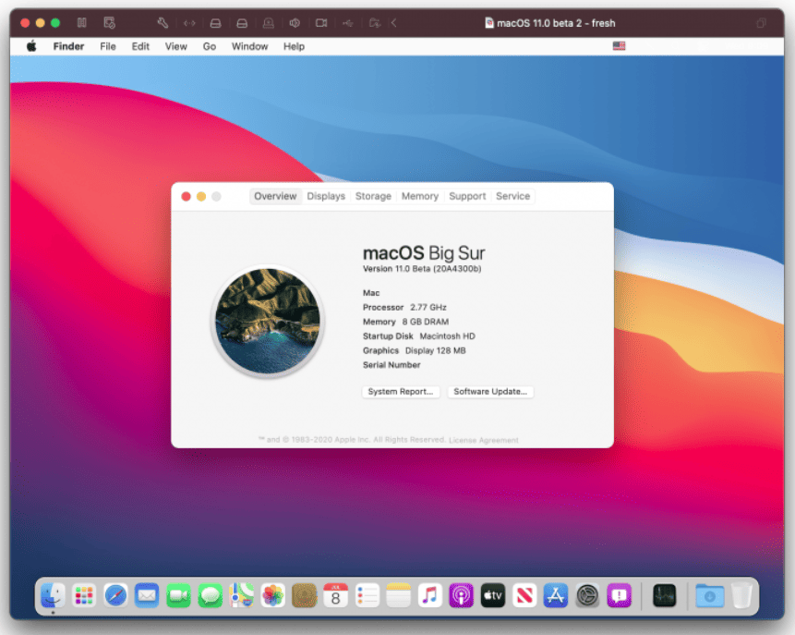Open the Help menu

coord(294,46)
